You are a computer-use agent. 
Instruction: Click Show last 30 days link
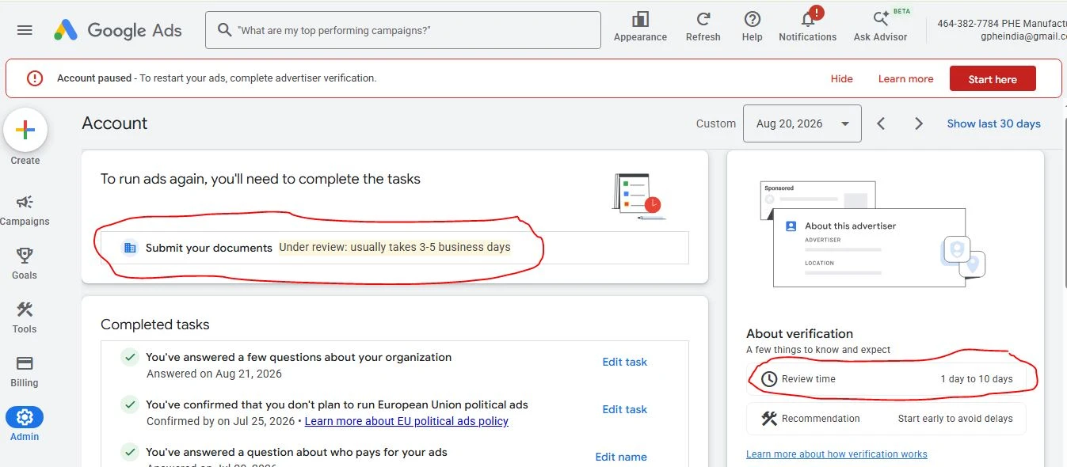coord(994,123)
